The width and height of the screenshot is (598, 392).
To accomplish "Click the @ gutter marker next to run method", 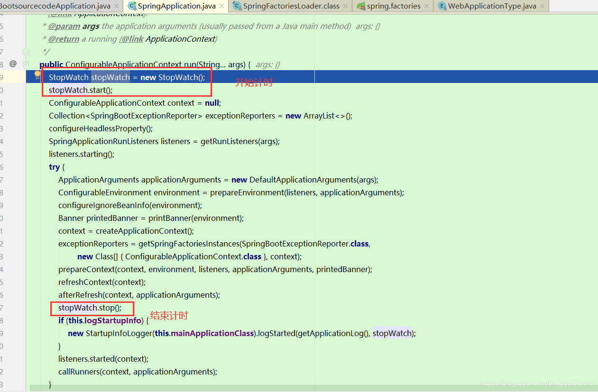I will (13, 64).
